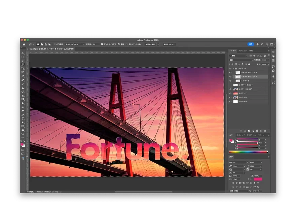
Task: Select the Crop tool
Action: pos(23,69)
